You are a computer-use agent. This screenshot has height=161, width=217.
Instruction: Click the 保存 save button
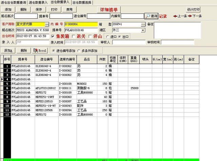coord(39,9)
